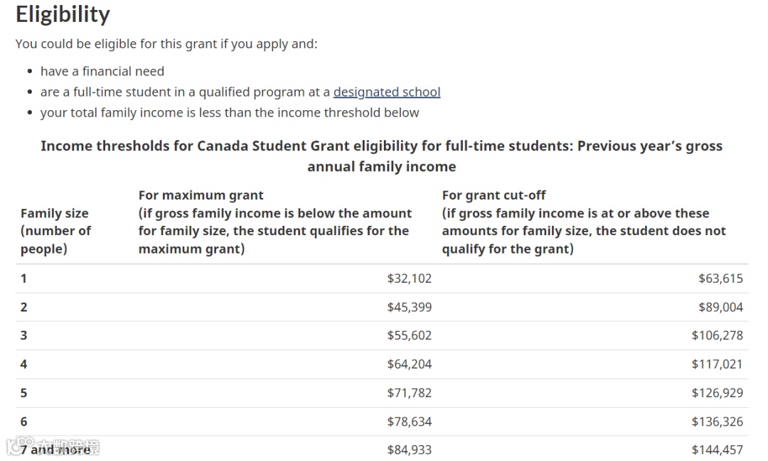
Task: Click the $144,457 cut-off amount
Action: (717, 450)
